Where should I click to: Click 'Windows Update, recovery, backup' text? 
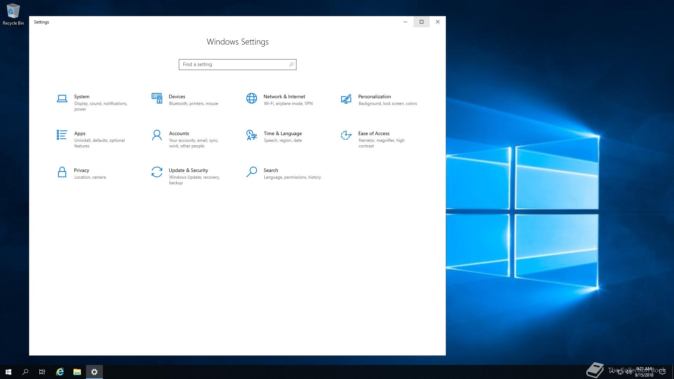(194, 180)
